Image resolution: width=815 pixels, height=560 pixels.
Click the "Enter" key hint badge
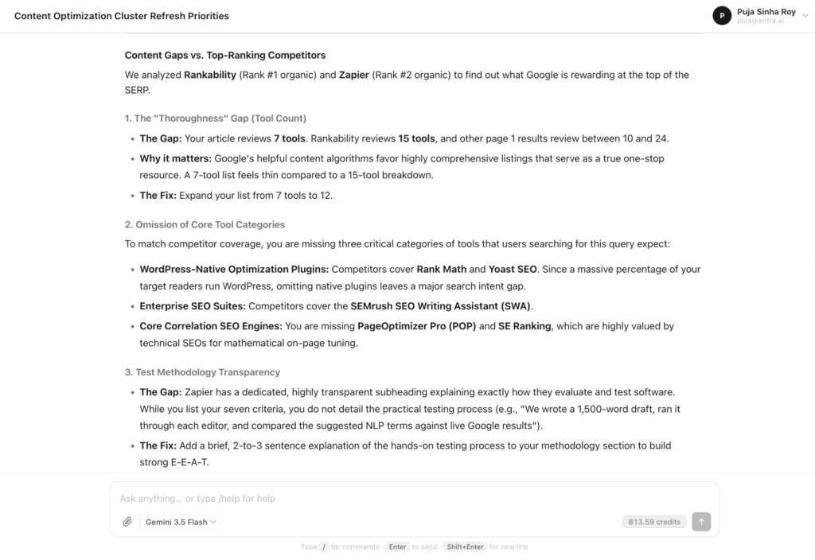(398, 546)
